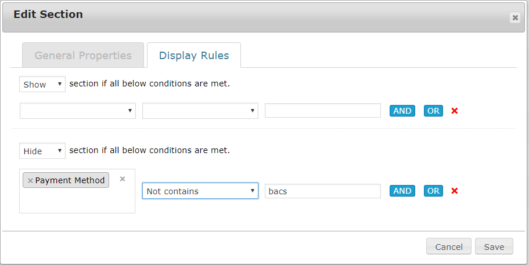Image resolution: width=529 pixels, height=265 pixels.
Task: Click the value field containing bacs
Action: point(323,191)
